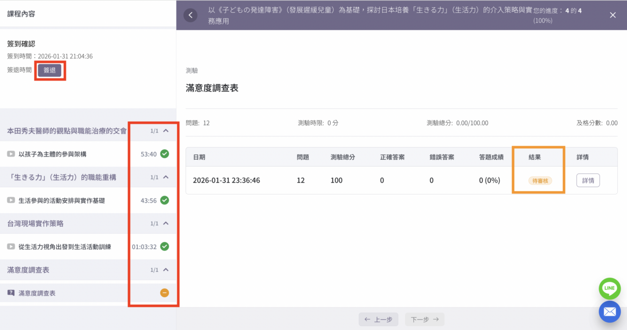
Task: Click the back arrow in the purple header
Action: 190,15
